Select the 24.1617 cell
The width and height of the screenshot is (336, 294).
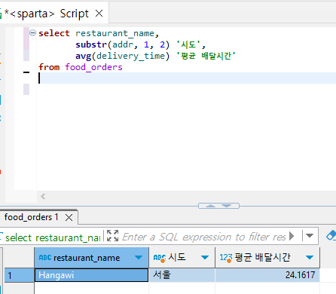[267, 275]
